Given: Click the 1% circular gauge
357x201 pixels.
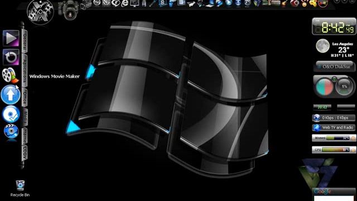Looking at the screenshot, I should pos(344,87).
